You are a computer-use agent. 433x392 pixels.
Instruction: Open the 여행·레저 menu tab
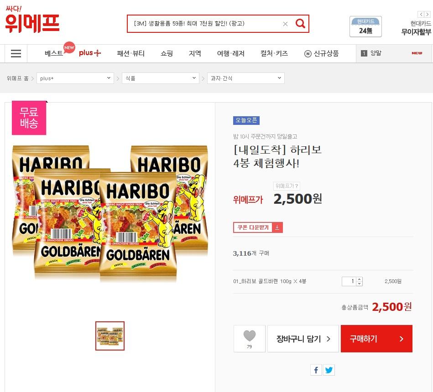tap(231, 53)
